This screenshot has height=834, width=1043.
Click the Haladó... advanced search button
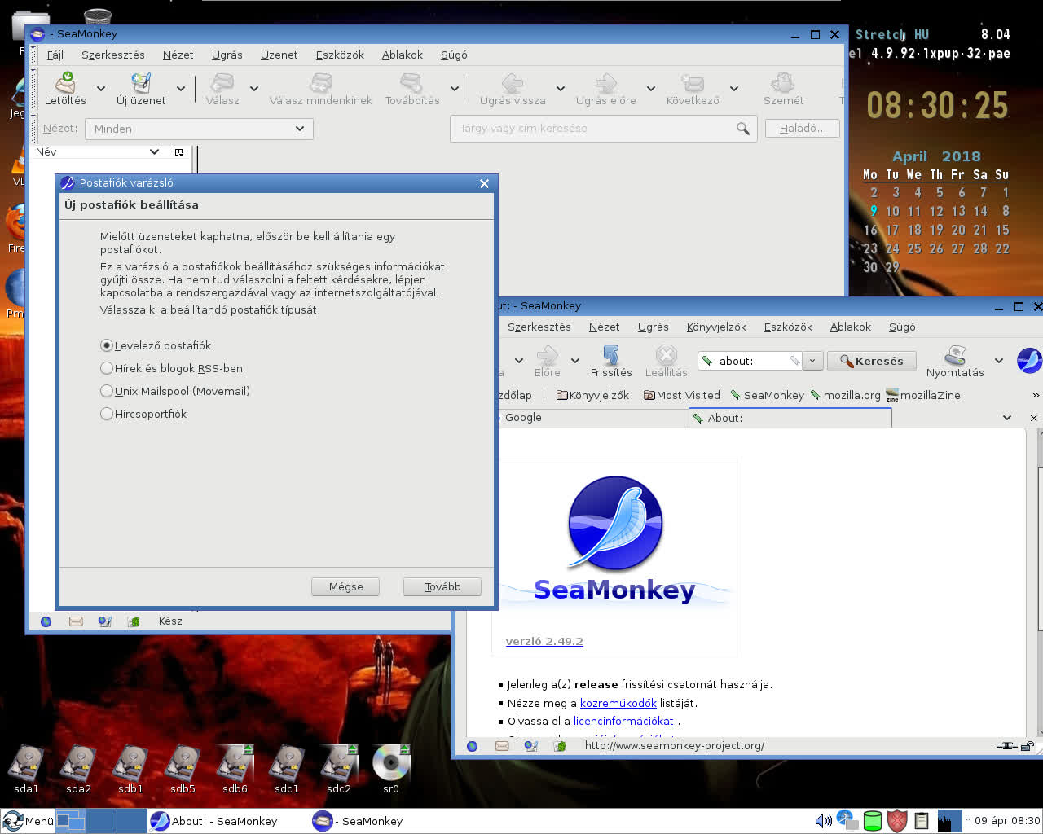pyautogui.click(x=803, y=128)
